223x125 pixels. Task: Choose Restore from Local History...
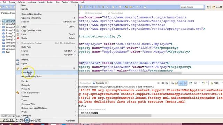point(47,108)
